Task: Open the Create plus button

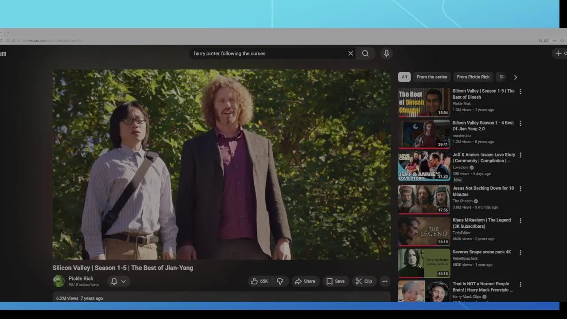Action: pos(560,53)
